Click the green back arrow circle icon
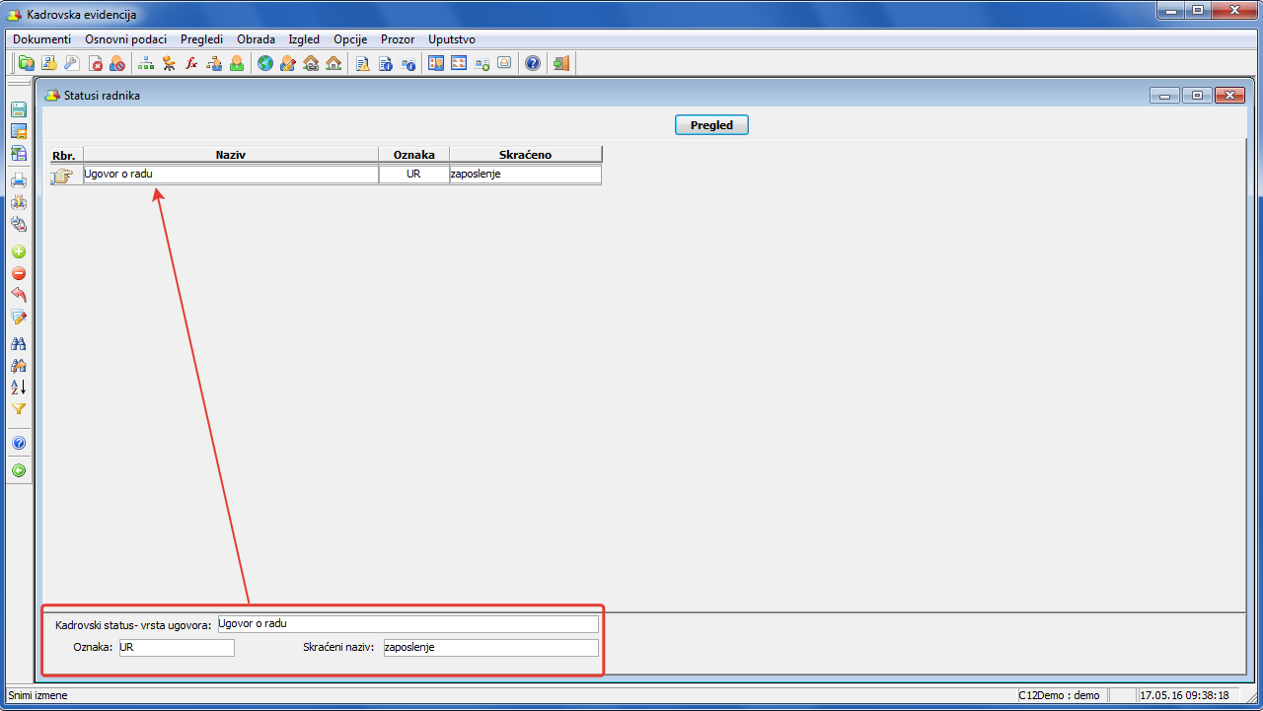 click(18, 471)
